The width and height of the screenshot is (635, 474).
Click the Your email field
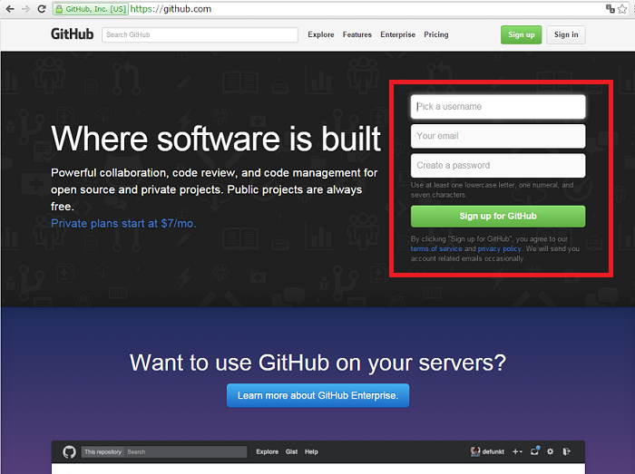[x=498, y=136]
